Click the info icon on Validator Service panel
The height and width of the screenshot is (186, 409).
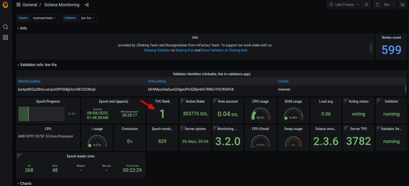click(378, 128)
